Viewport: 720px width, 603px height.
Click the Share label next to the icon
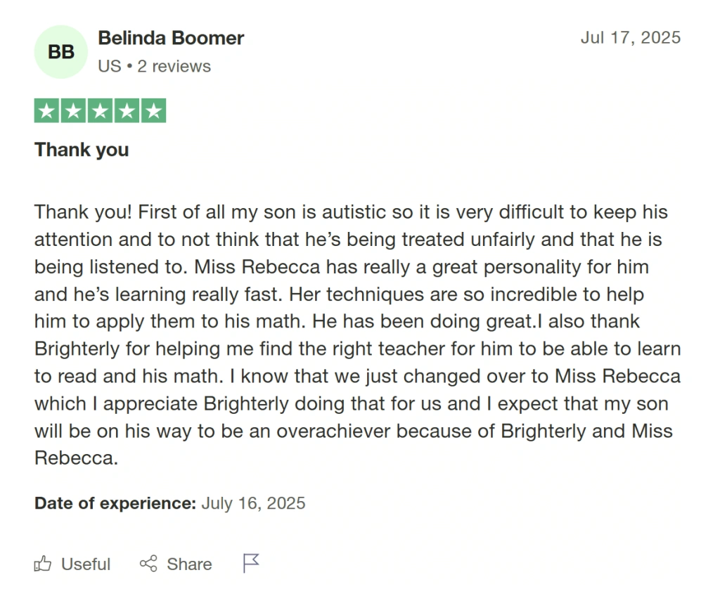188,564
